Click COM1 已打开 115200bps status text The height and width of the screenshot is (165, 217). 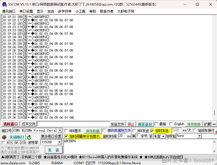[107, 163]
